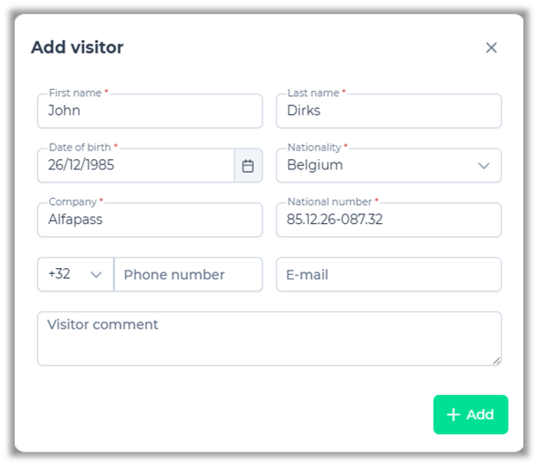Click the plus icon on Add button
Screen dimensions: 538x466
click(453, 415)
